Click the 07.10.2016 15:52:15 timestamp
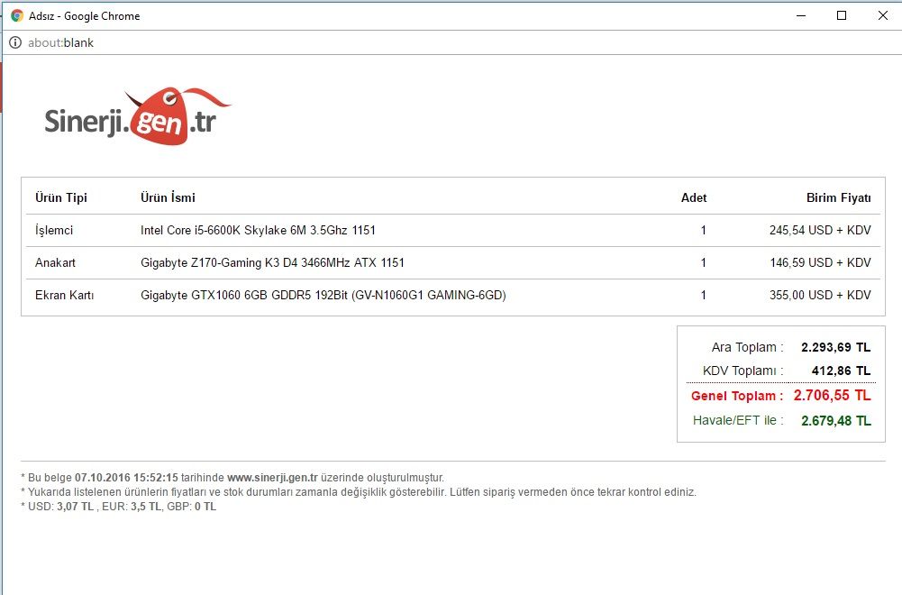This screenshot has width=902, height=595. 126,478
